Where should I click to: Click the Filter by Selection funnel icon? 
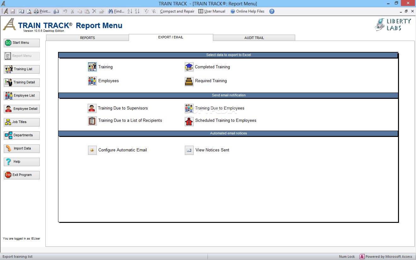[146, 11]
